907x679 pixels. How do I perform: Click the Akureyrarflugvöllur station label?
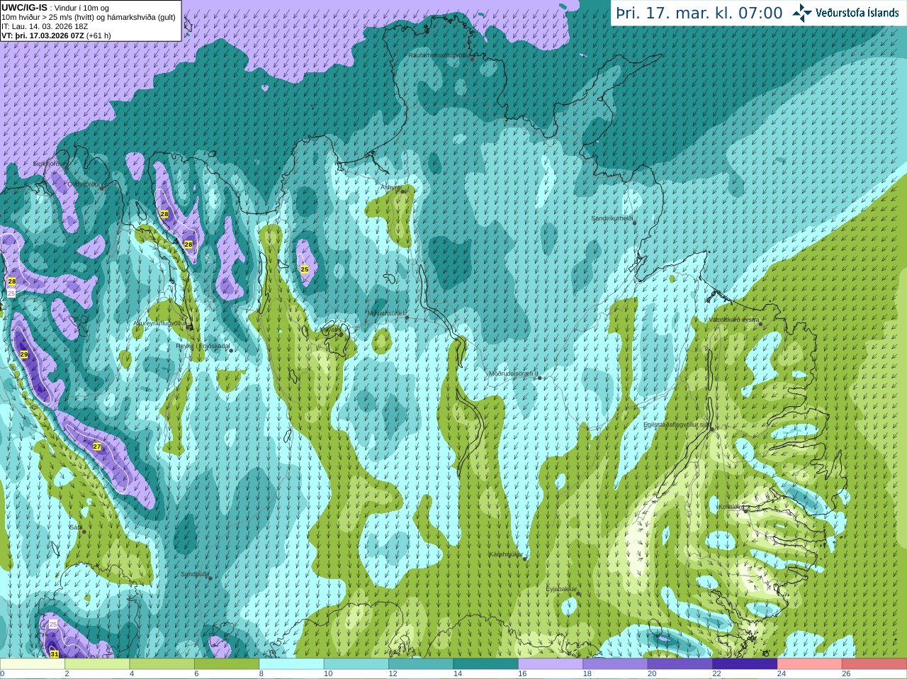coord(160,323)
